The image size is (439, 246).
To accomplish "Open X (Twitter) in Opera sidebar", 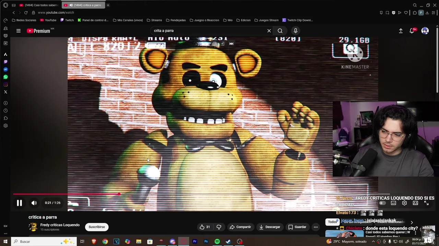I will coord(5,92).
